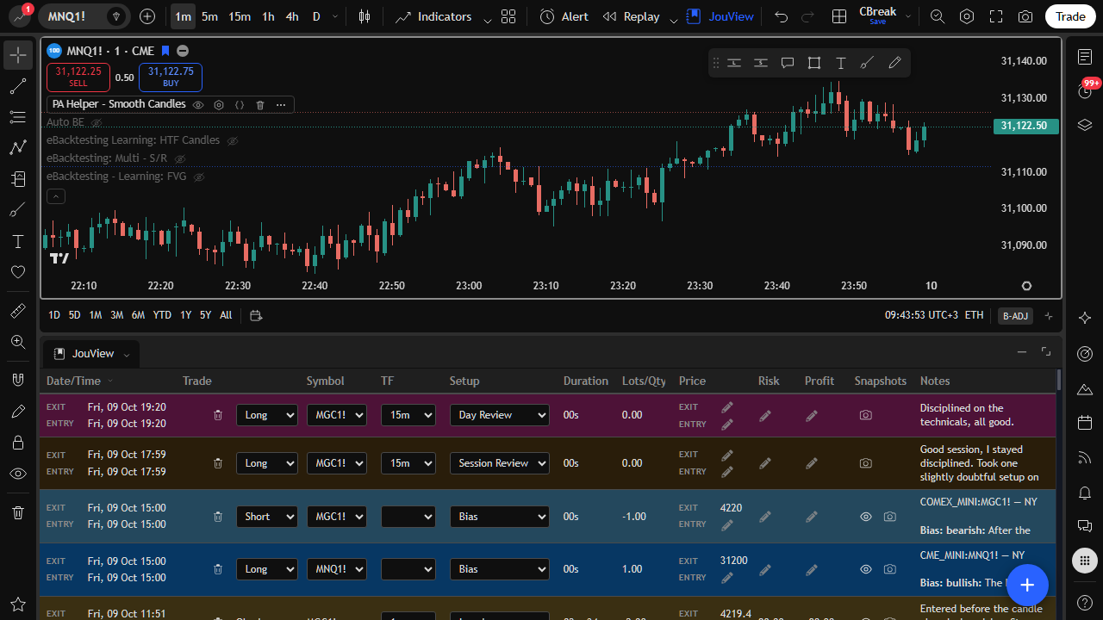Viewport: 1103px width, 620px height.
Task: Switch to the 5m timeframe
Action: (x=209, y=16)
